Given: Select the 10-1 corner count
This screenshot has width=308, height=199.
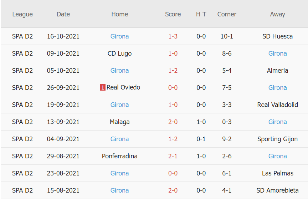Looking at the screenshot, I should click(227, 36).
